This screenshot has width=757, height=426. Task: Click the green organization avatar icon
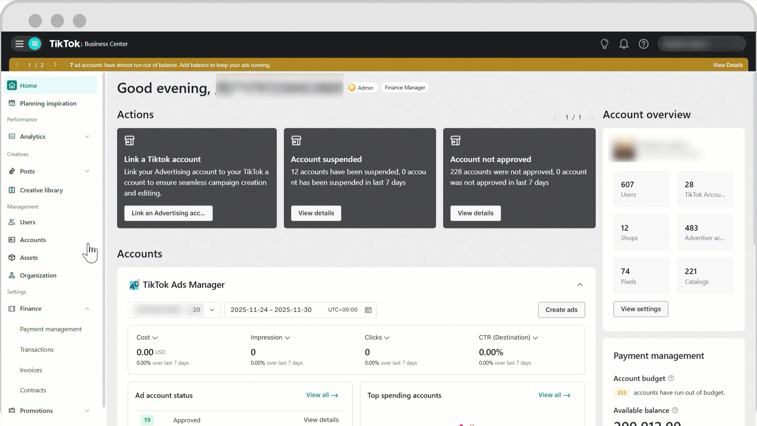coord(35,44)
